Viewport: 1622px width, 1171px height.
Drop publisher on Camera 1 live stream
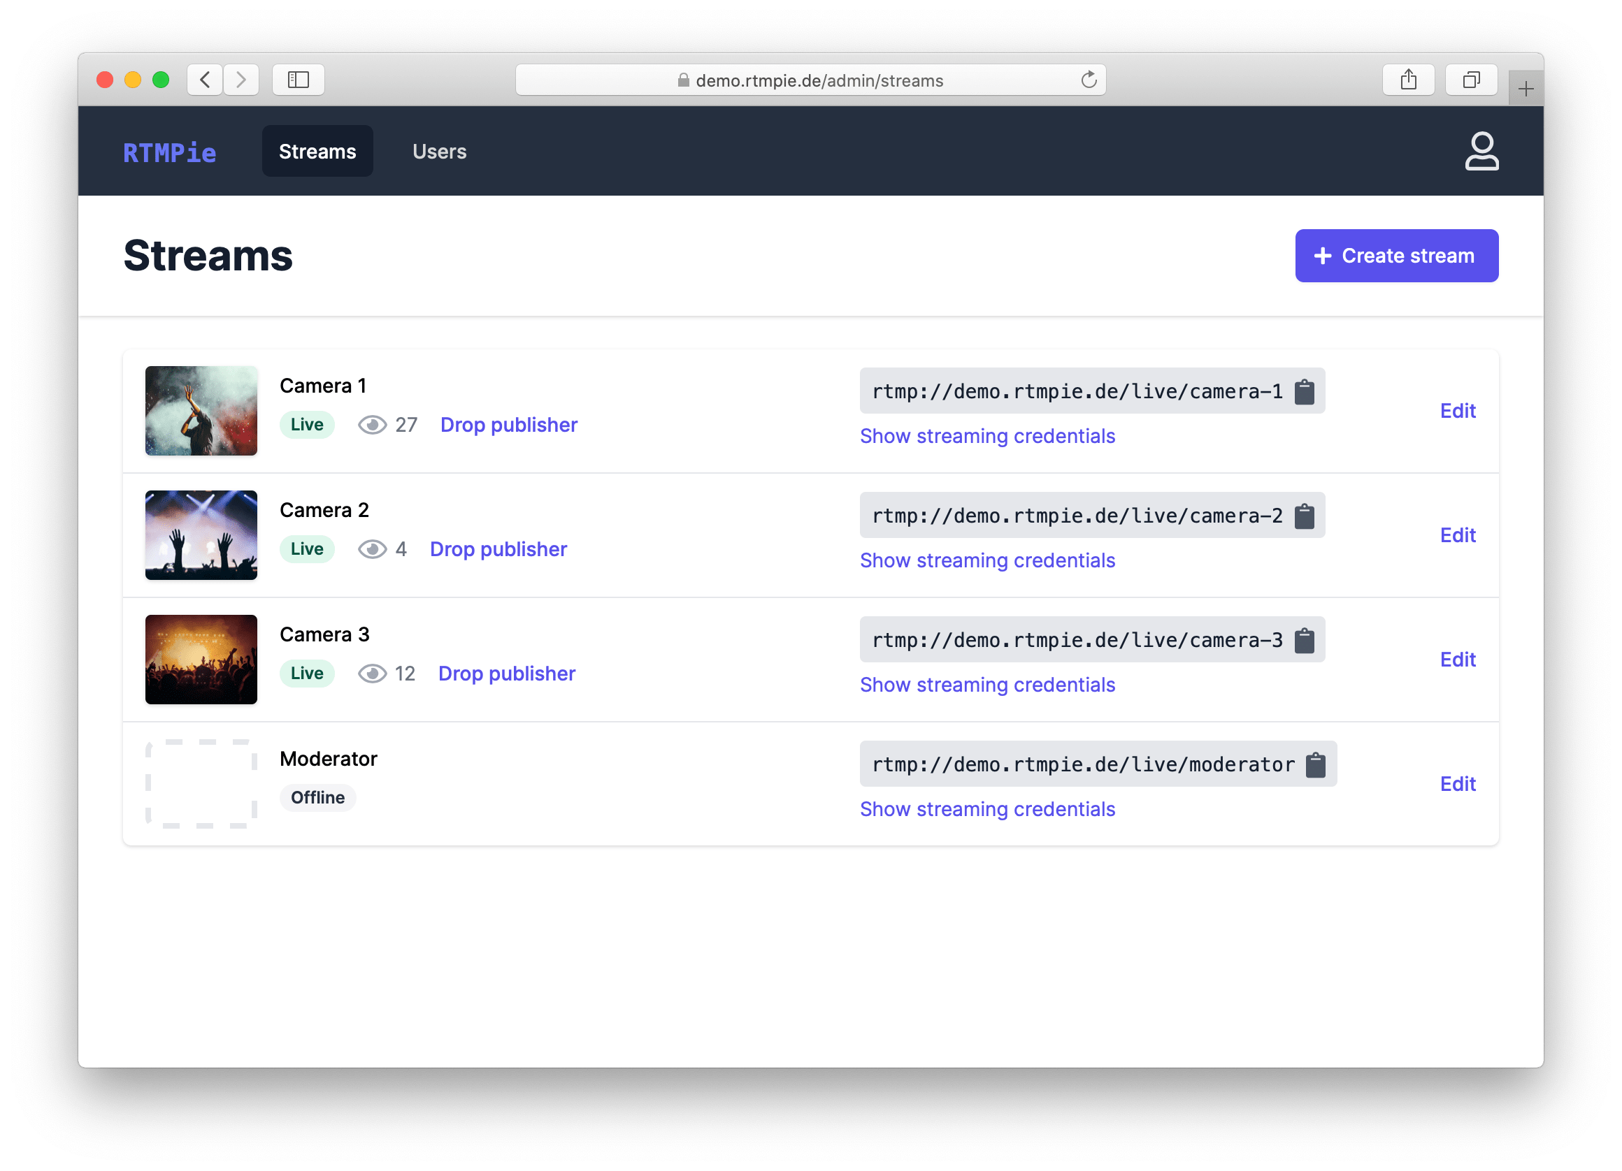point(509,424)
